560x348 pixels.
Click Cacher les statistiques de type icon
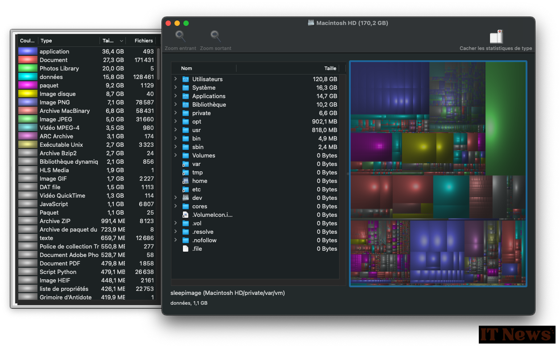point(496,37)
